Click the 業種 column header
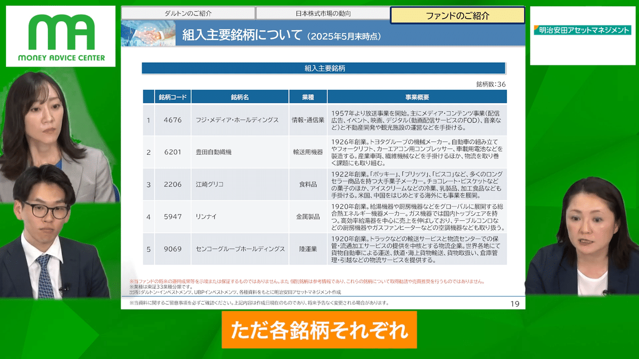 (308, 97)
